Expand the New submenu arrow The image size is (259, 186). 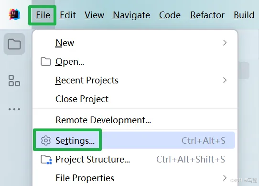coord(225,43)
